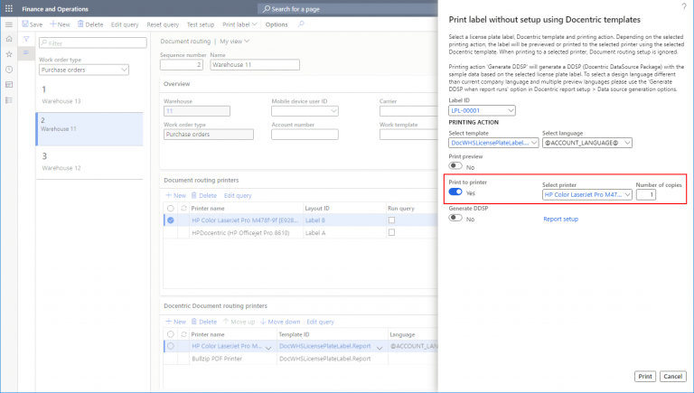Delete Docentric routing printer entry
694x393 pixels.
204,322
